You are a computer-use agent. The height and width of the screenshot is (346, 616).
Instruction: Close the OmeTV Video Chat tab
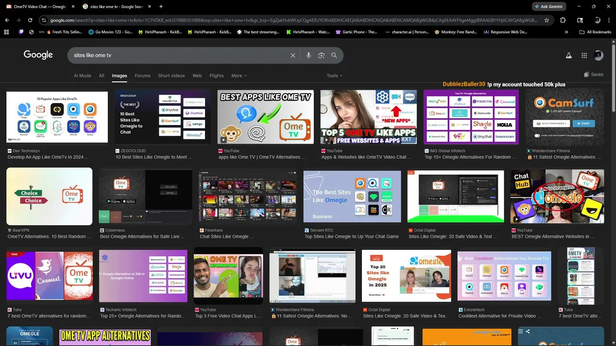73,7
